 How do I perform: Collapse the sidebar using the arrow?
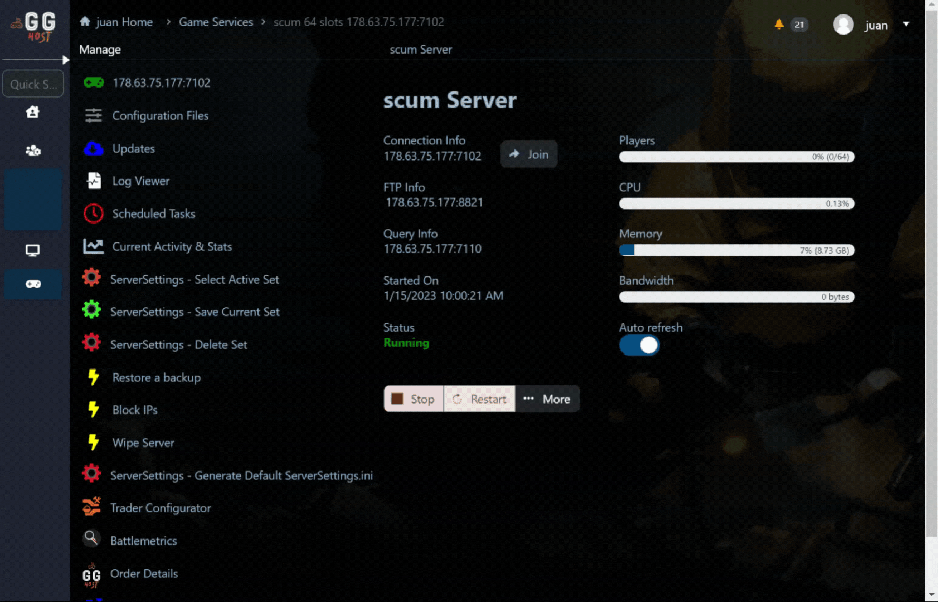66,60
